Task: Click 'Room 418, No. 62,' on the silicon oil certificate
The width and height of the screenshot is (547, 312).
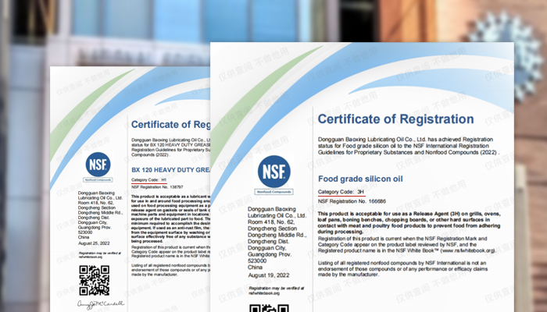Action: click(271, 222)
